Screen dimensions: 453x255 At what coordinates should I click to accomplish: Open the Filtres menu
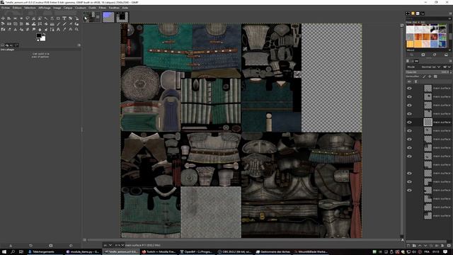pyautogui.click(x=102, y=8)
